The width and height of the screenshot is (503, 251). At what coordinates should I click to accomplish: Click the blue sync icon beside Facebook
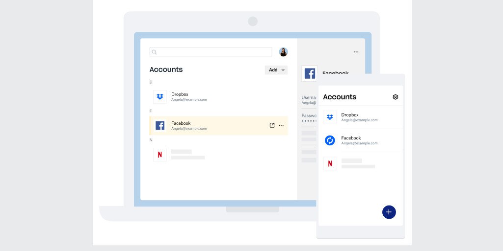click(330, 140)
